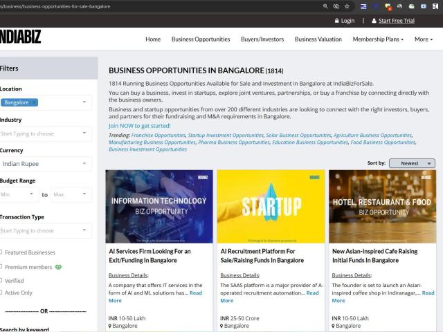Image resolution: width=443 pixels, height=332 pixels.
Task: Open the green cloud-shaped extension icon
Action: pyautogui.click(x=411, y=6)
